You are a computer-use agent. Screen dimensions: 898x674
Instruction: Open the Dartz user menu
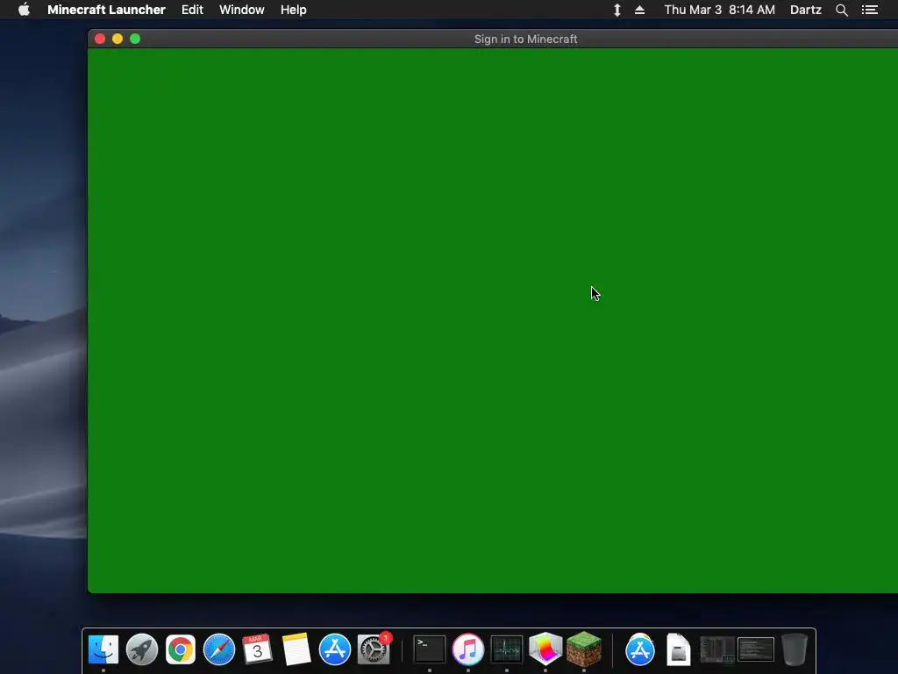click(806, 10)
